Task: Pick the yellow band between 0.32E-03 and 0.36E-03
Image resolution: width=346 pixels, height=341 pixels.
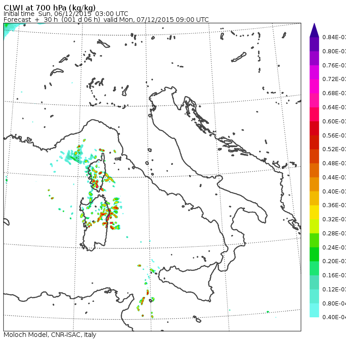Action: (x=314, y=212)
